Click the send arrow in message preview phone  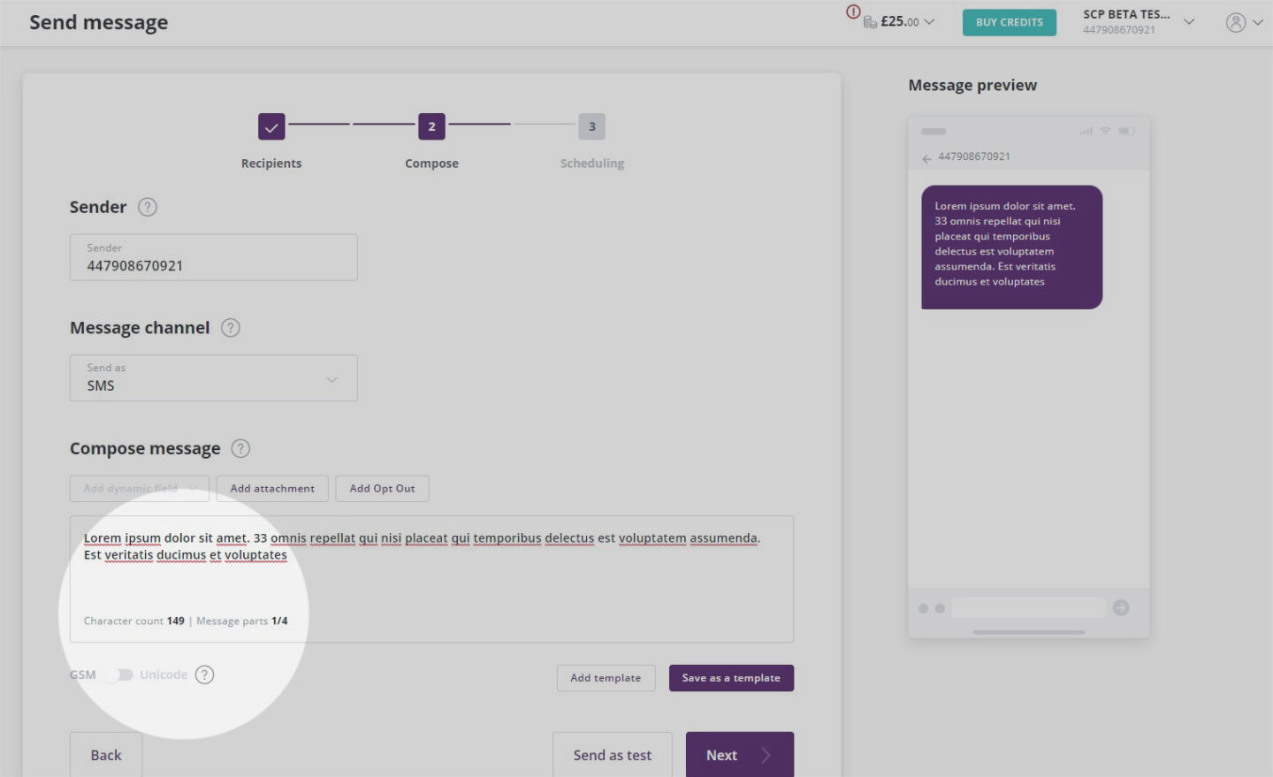(x=1121, y=607)
